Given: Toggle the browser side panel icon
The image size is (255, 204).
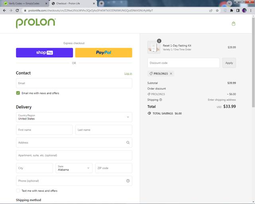Looking at the screenshot, I should click(238, 11).
